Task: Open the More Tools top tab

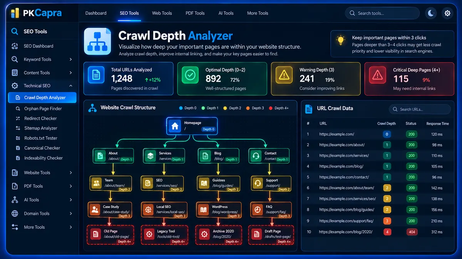Action: [258, 13]
